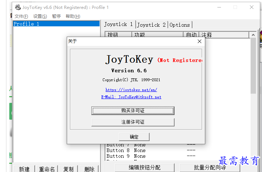This screenshot has width=262, height=172.
Task: Select the Button 9 row
Action: [178, 156]
